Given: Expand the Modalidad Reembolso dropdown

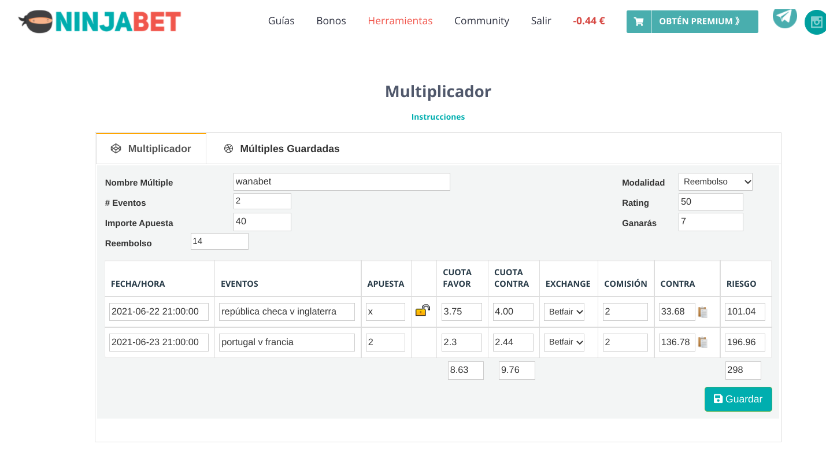Looking at the screenshot, I should [716, 182].
